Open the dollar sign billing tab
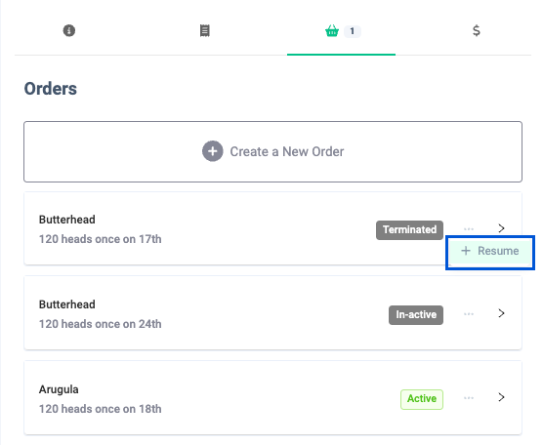This screenshot has width=543, height=445. coord(477,30)
